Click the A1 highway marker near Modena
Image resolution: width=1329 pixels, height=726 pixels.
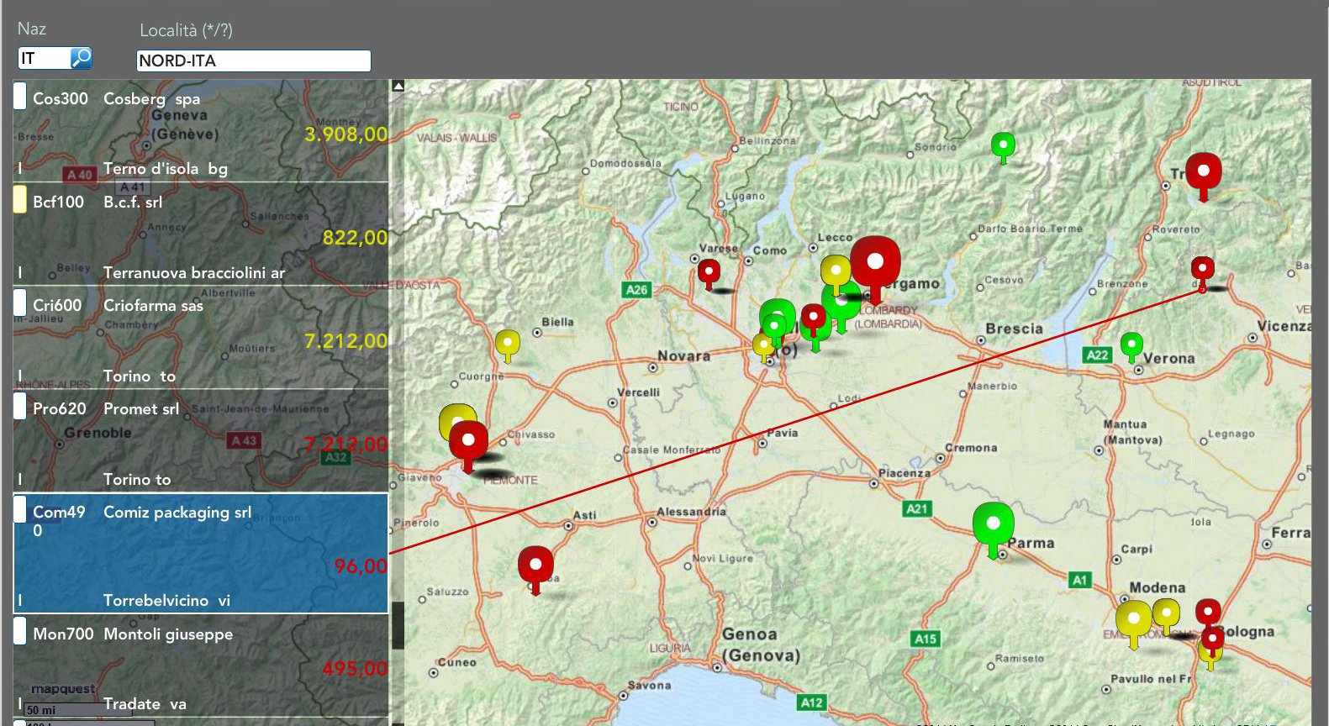pyautogui.click(x=1080, y=580)
